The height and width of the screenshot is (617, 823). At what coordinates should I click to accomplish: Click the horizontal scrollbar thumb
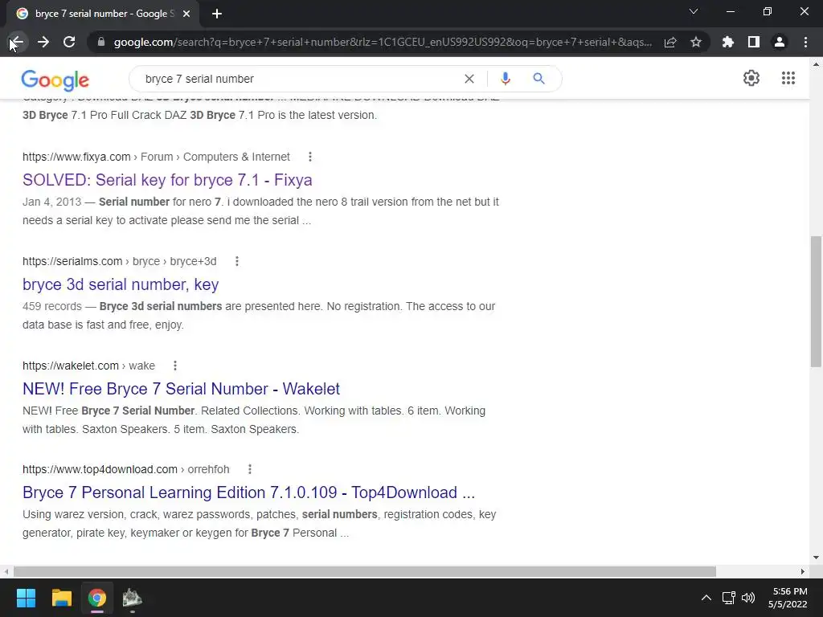coord(365,571)
